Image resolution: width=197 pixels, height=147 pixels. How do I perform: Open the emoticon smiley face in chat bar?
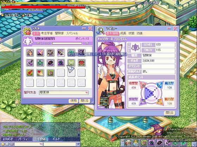(x=3, y=144)
